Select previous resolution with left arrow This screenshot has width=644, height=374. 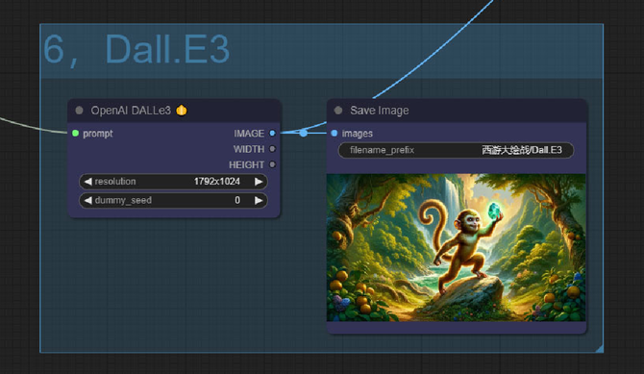[x=87, y=182]
